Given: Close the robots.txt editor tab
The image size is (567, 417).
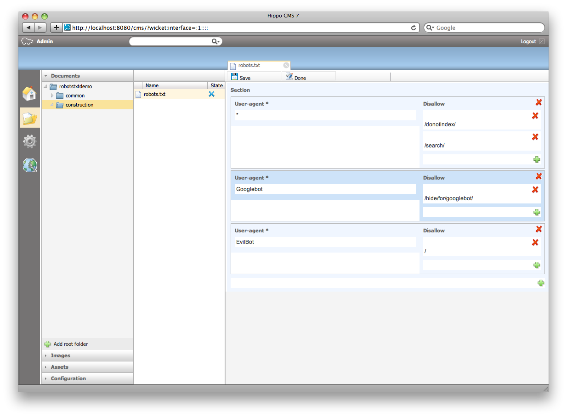Looking at the screenshot, I should 286,65.
